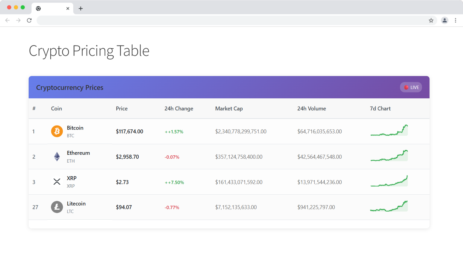Open the browser profile icon
This screenshot has width=463, height=255.
445,20
